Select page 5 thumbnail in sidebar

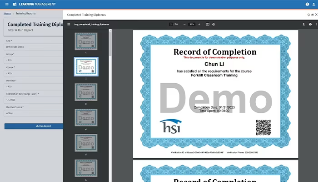click(x=86, y=143)
